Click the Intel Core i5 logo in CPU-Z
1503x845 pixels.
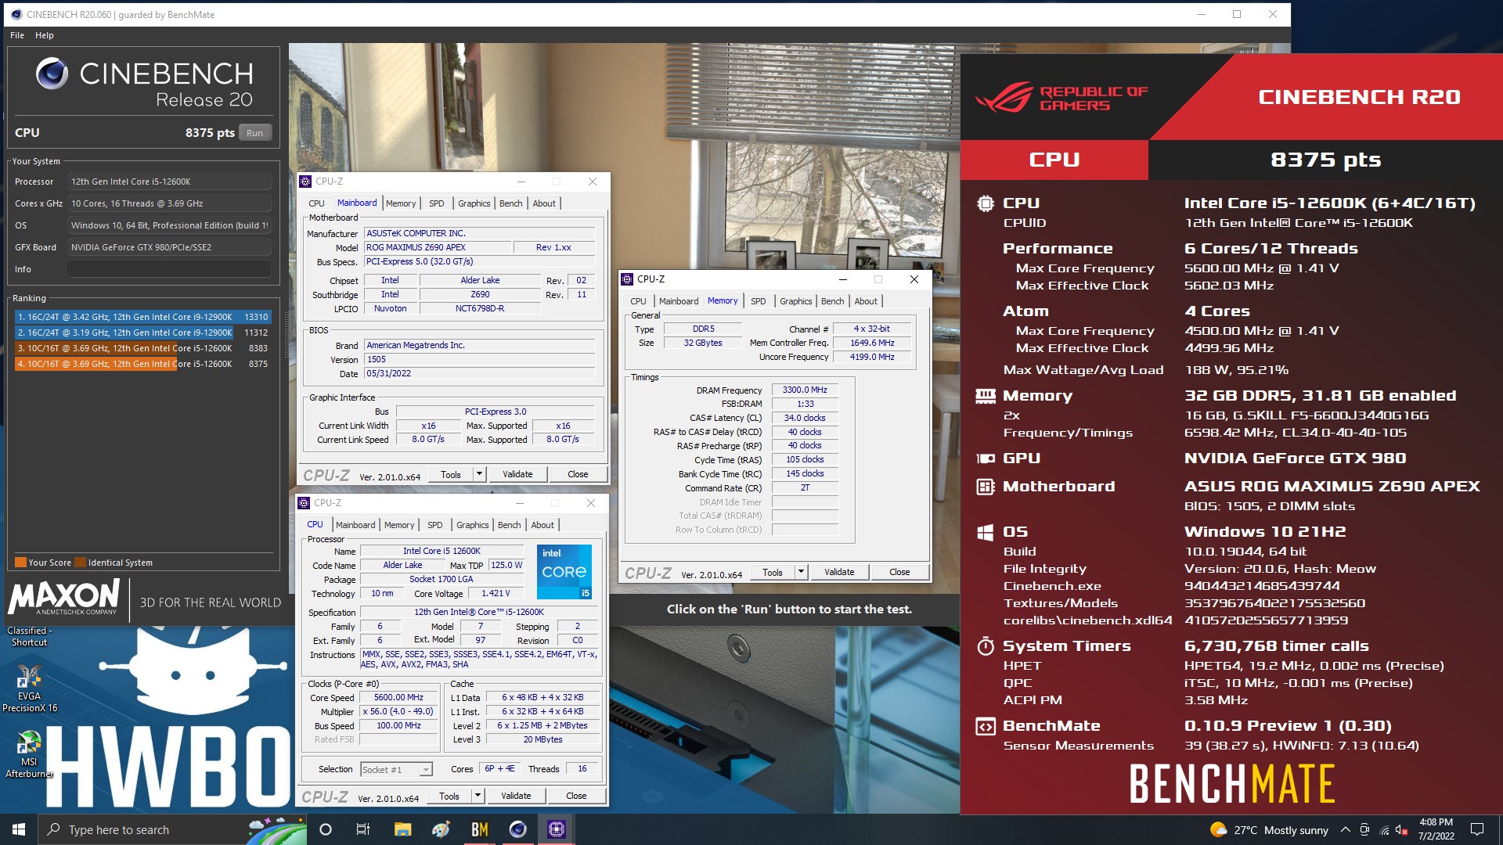pyautogui.click(x=564, y=572)
